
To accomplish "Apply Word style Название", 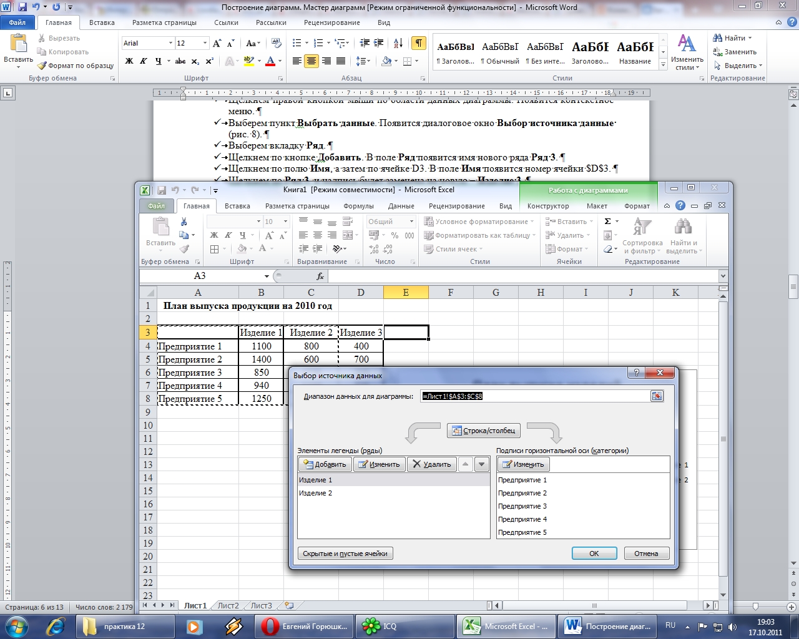I will [635, 52].
